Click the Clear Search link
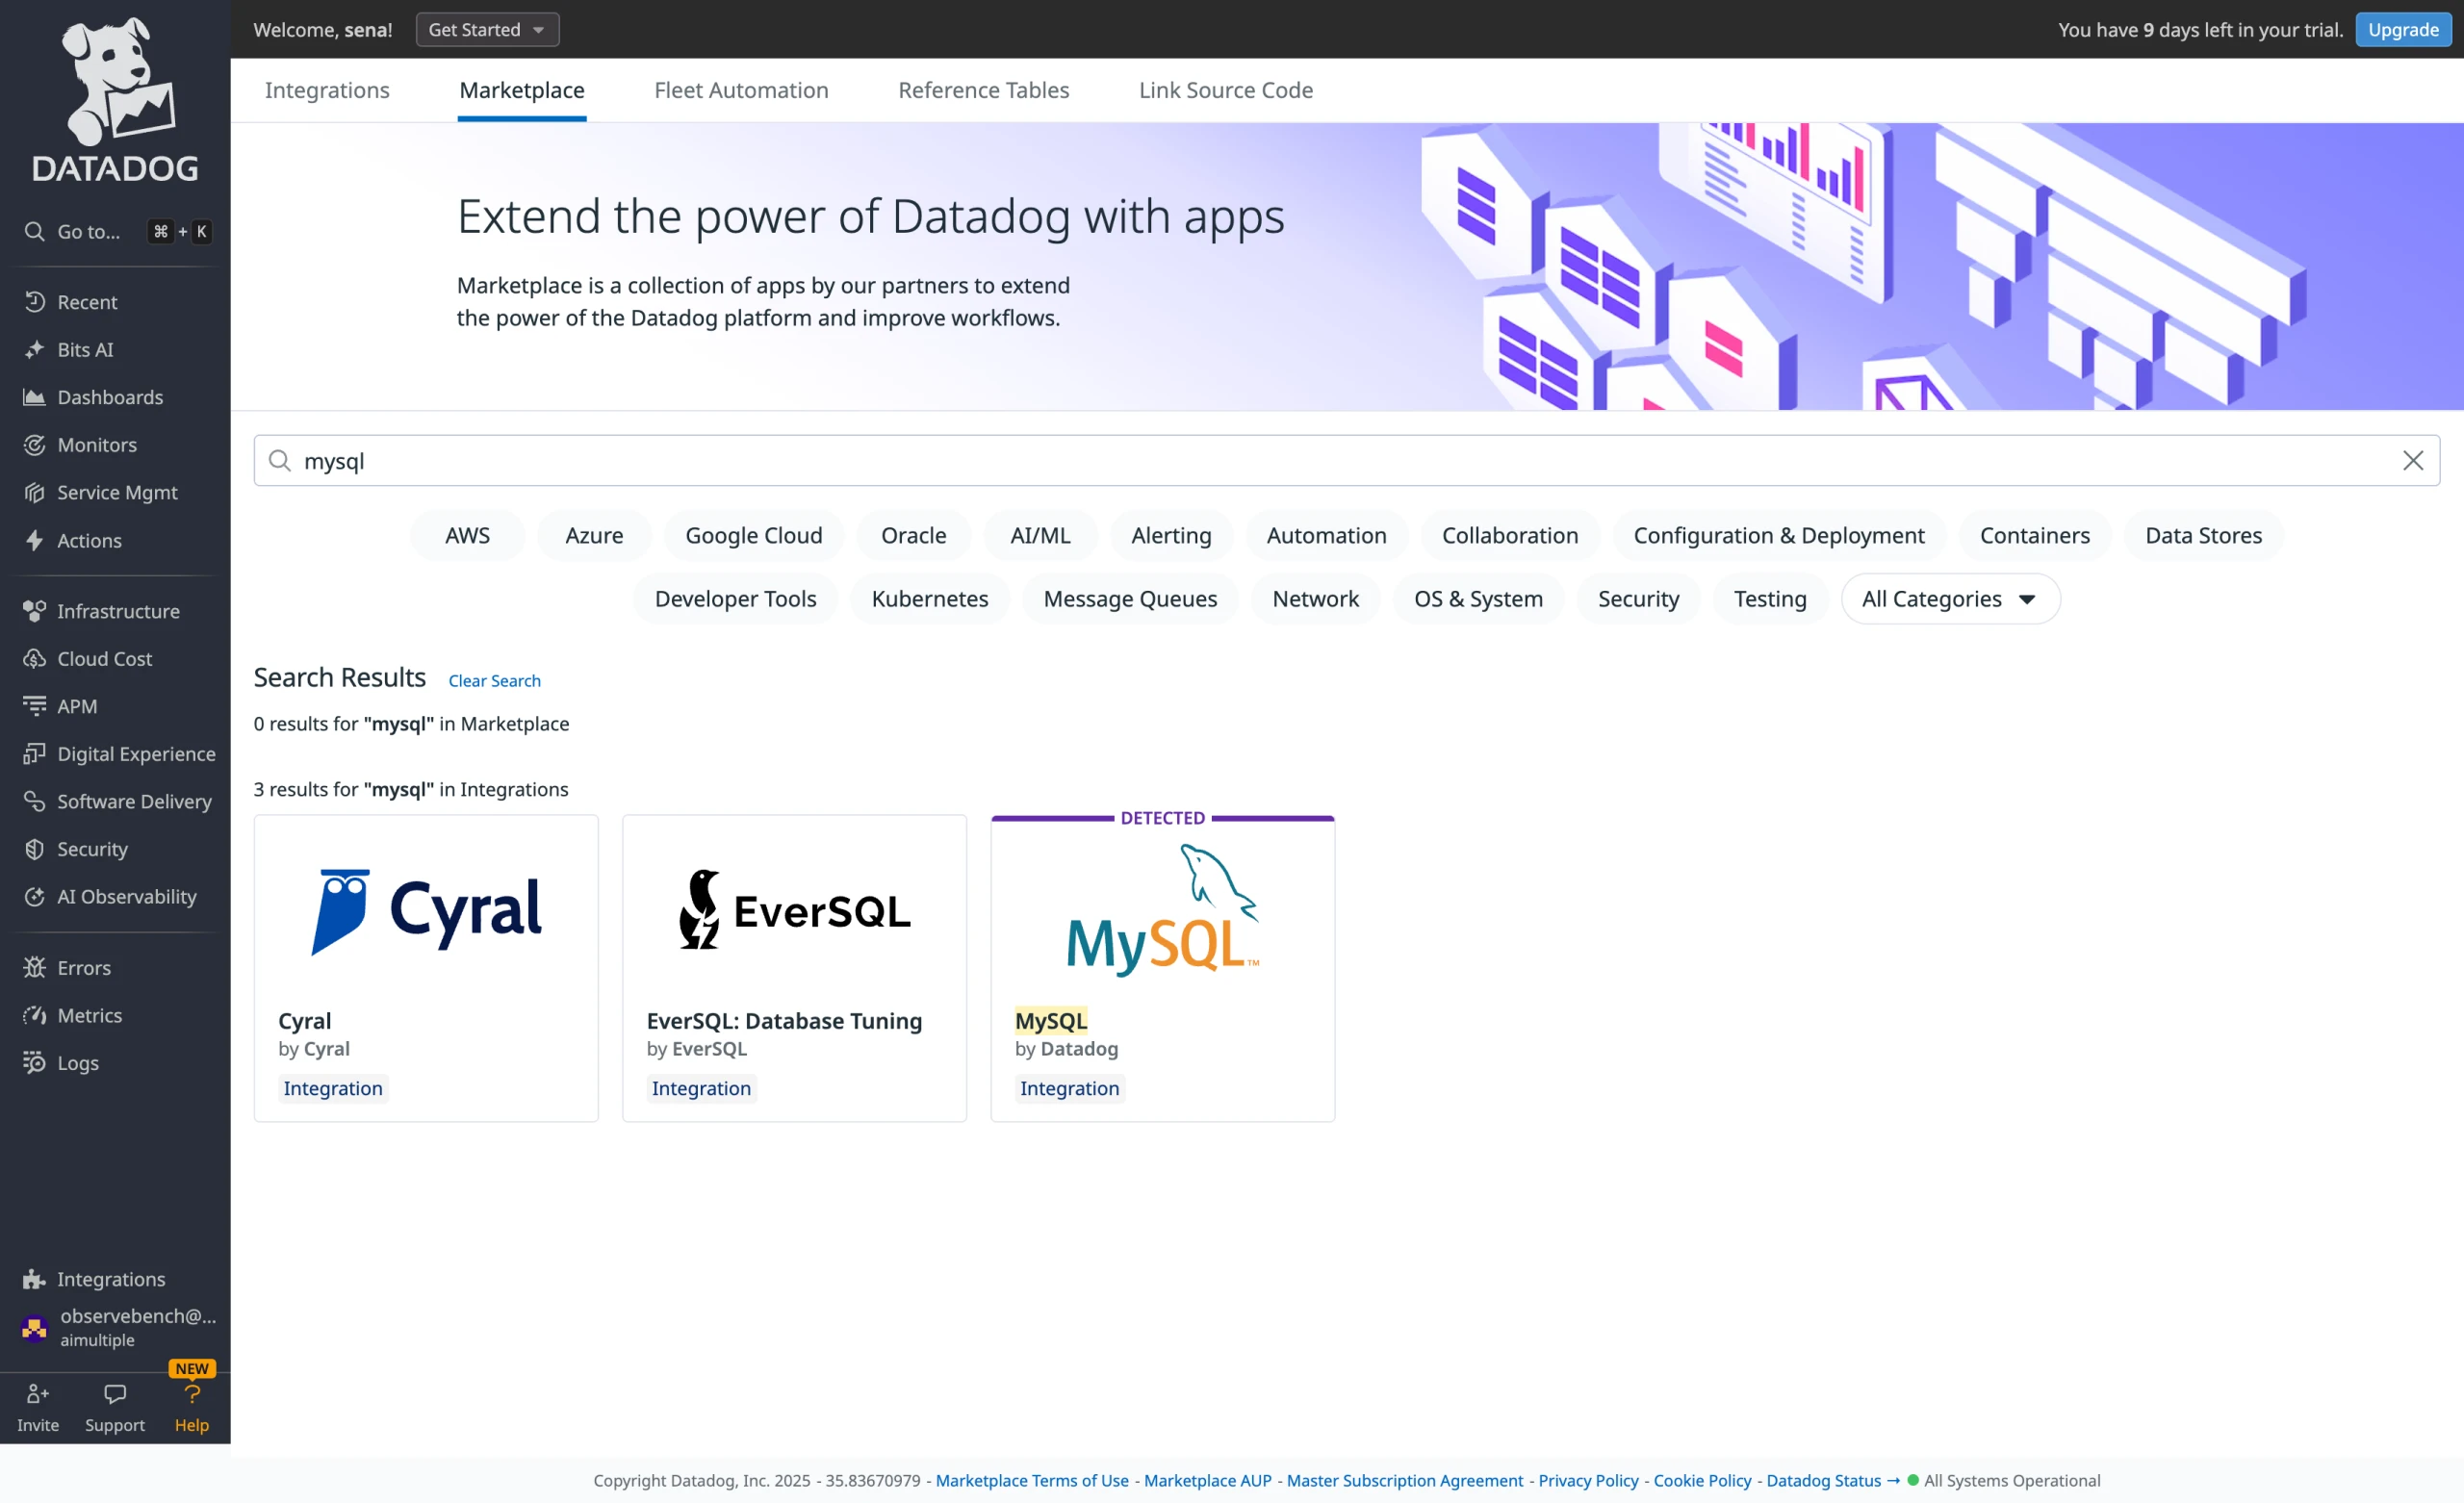Viewport: 2464px width, 1503px height. (x=494, y=680)
